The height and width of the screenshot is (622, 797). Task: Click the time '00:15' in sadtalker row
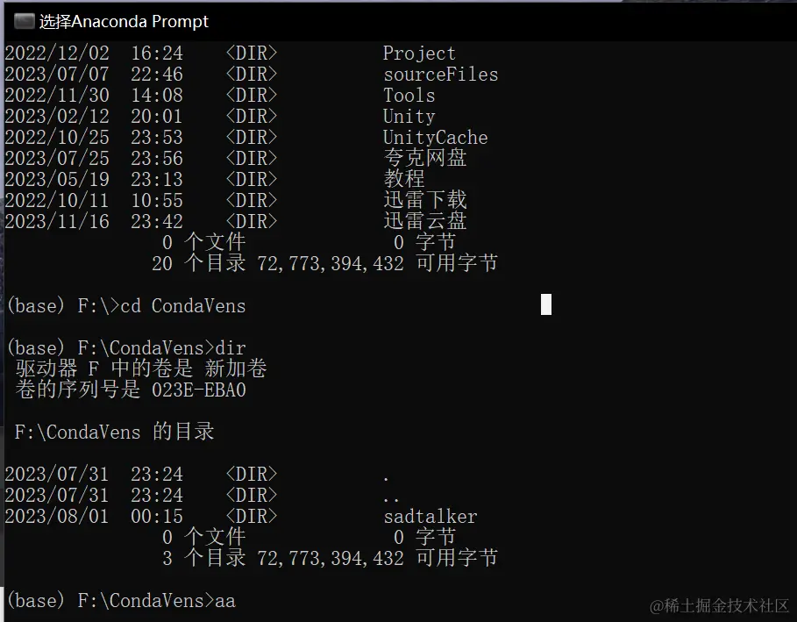click(157, 517)
